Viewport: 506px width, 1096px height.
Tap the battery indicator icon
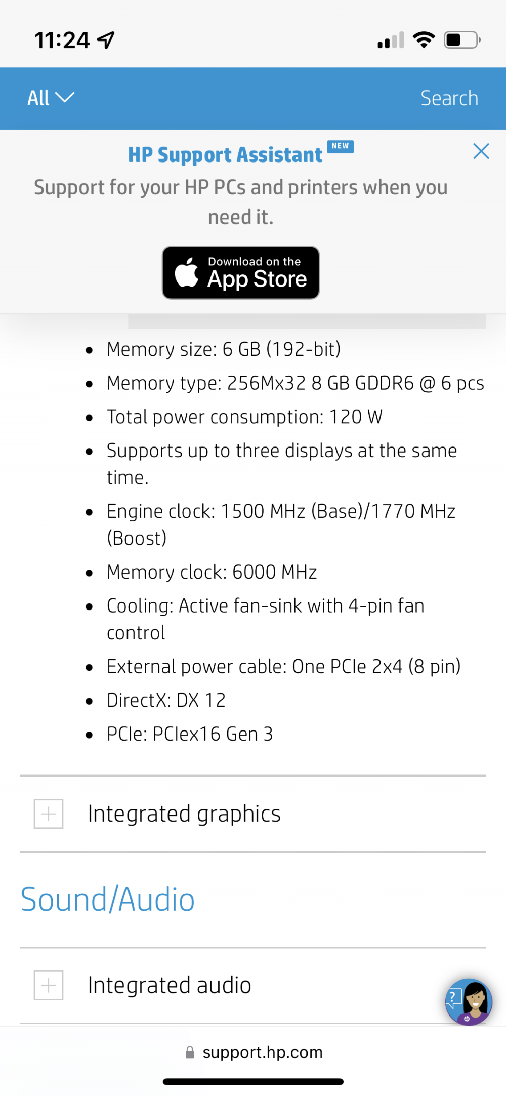click(462, 39)
